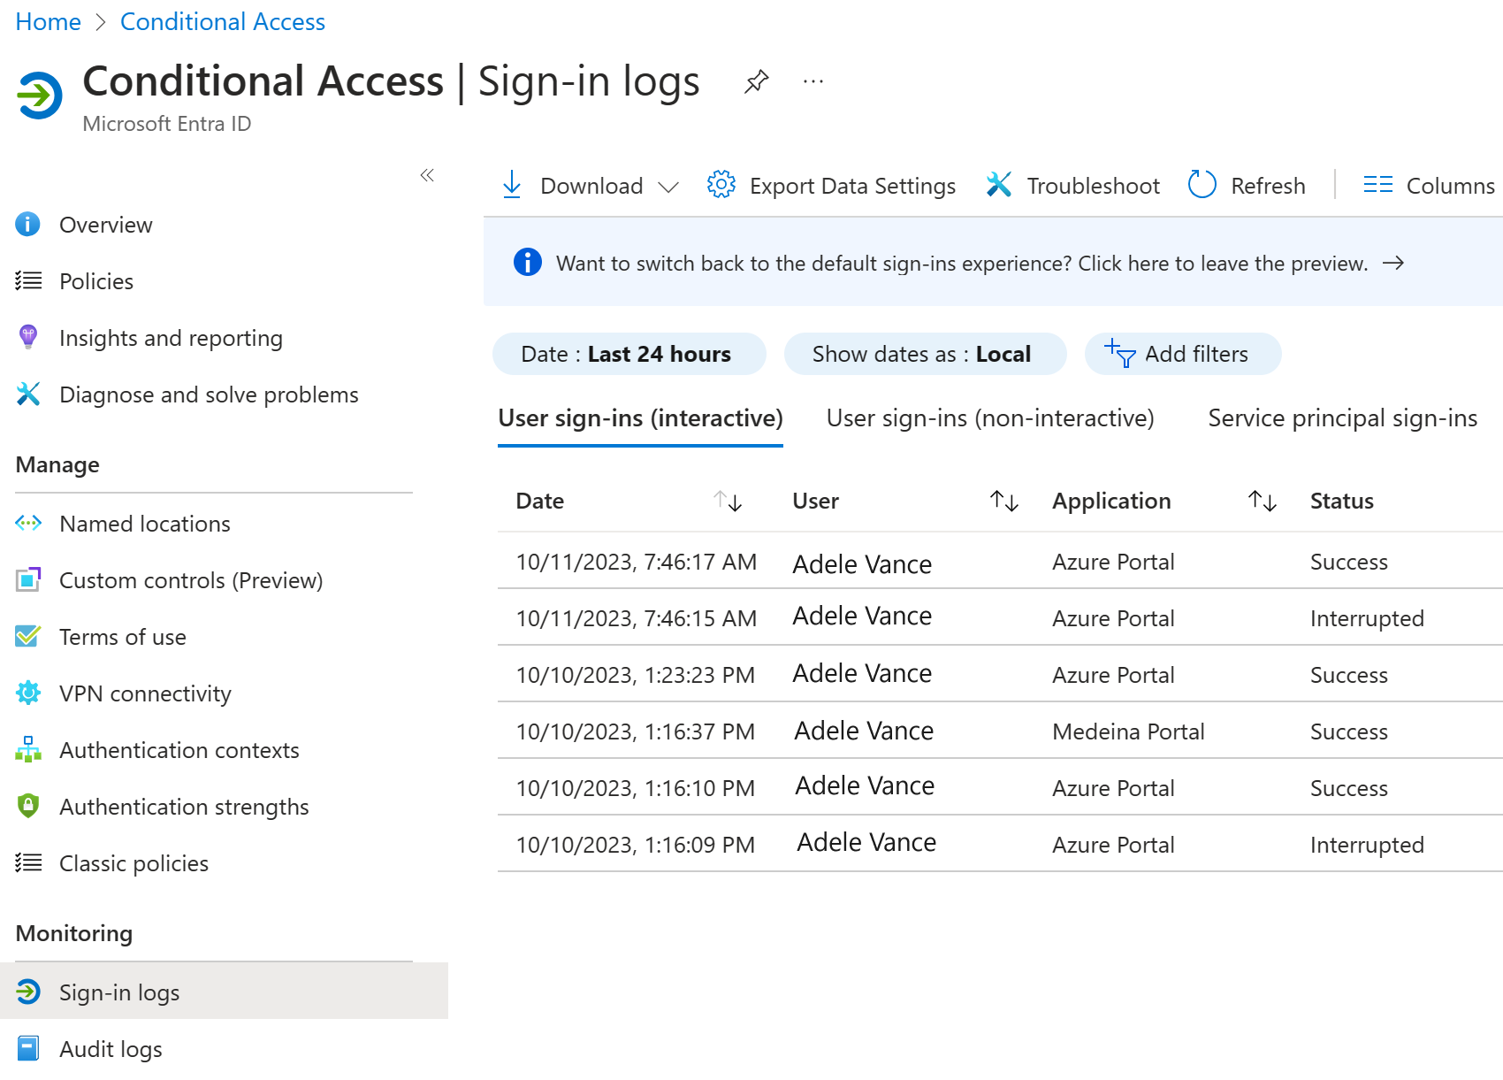Click the Named locations sidebar icon
Screen dimensions: 1503x1080
point(28,523)
